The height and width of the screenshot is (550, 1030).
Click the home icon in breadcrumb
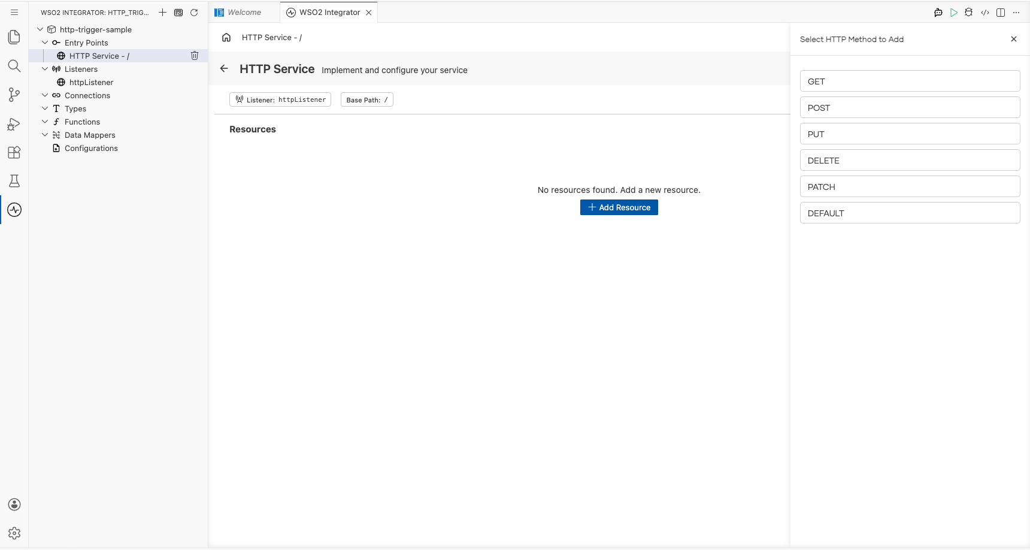226,37
